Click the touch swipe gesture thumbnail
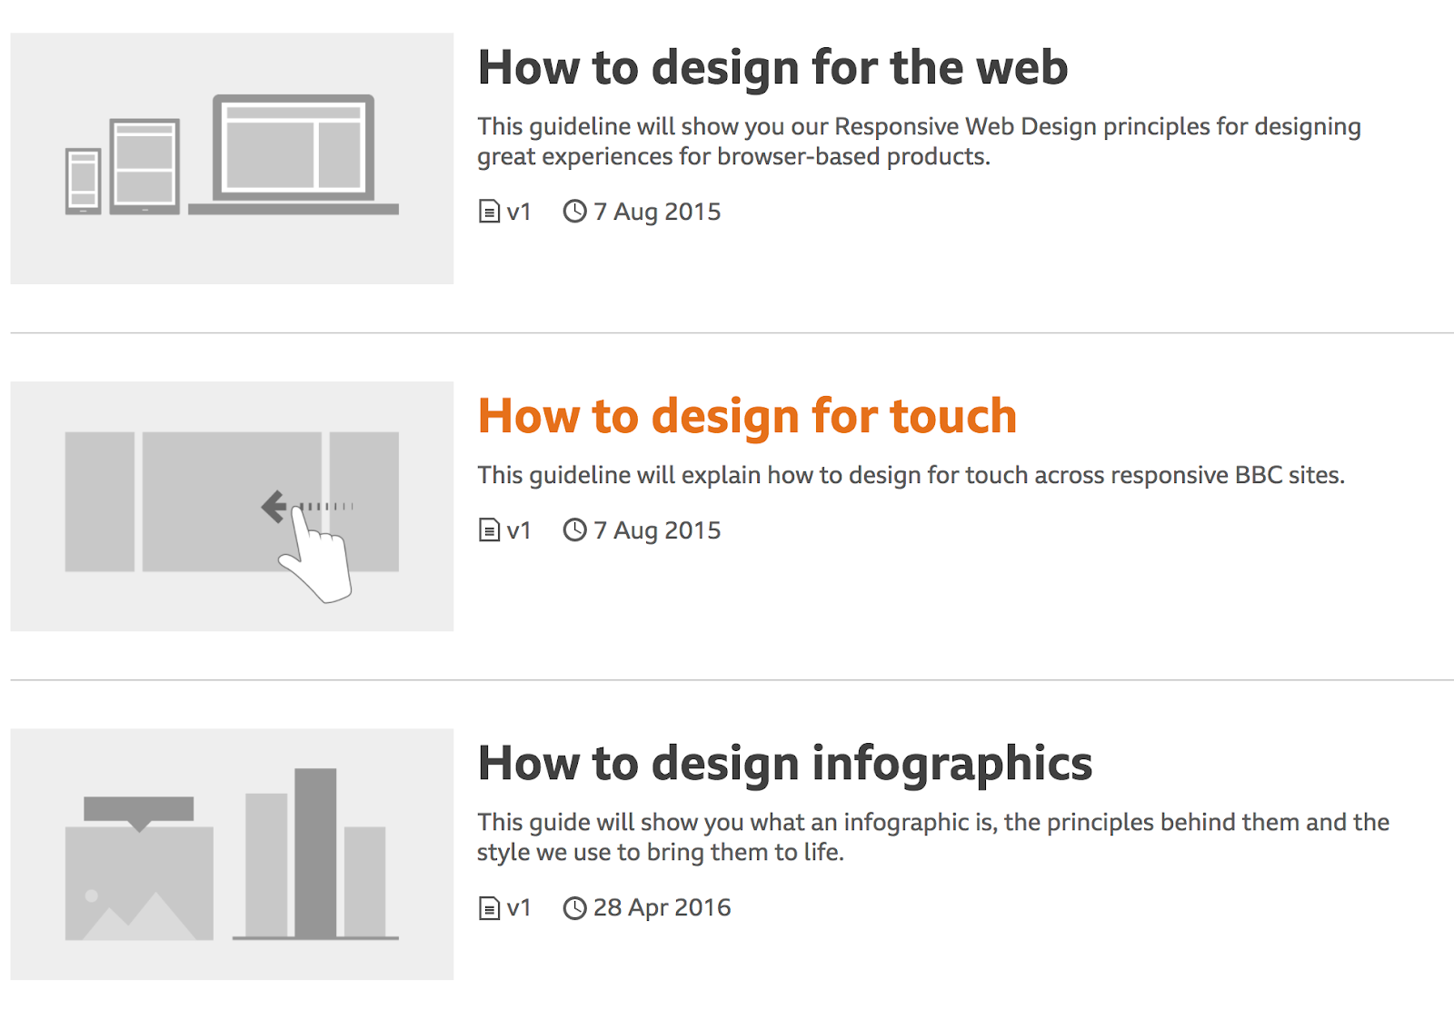This screenshot has height=1019, width=1454. (x=232, y=506)
